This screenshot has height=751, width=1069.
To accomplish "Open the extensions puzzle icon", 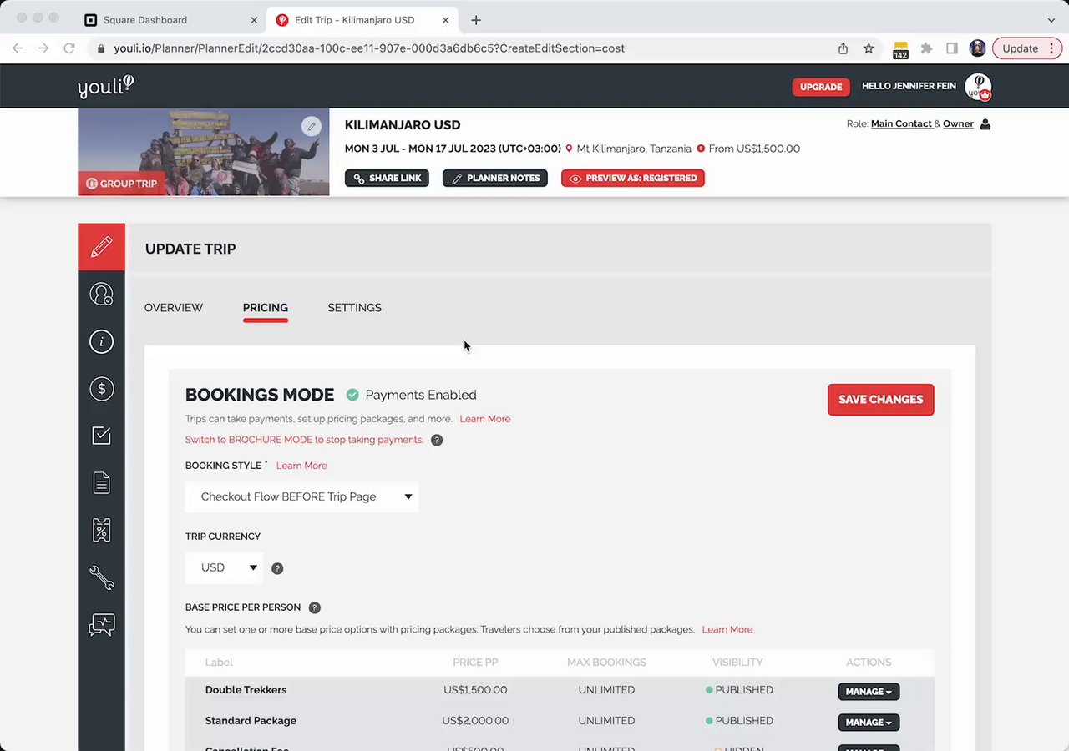I will (926, 48).
